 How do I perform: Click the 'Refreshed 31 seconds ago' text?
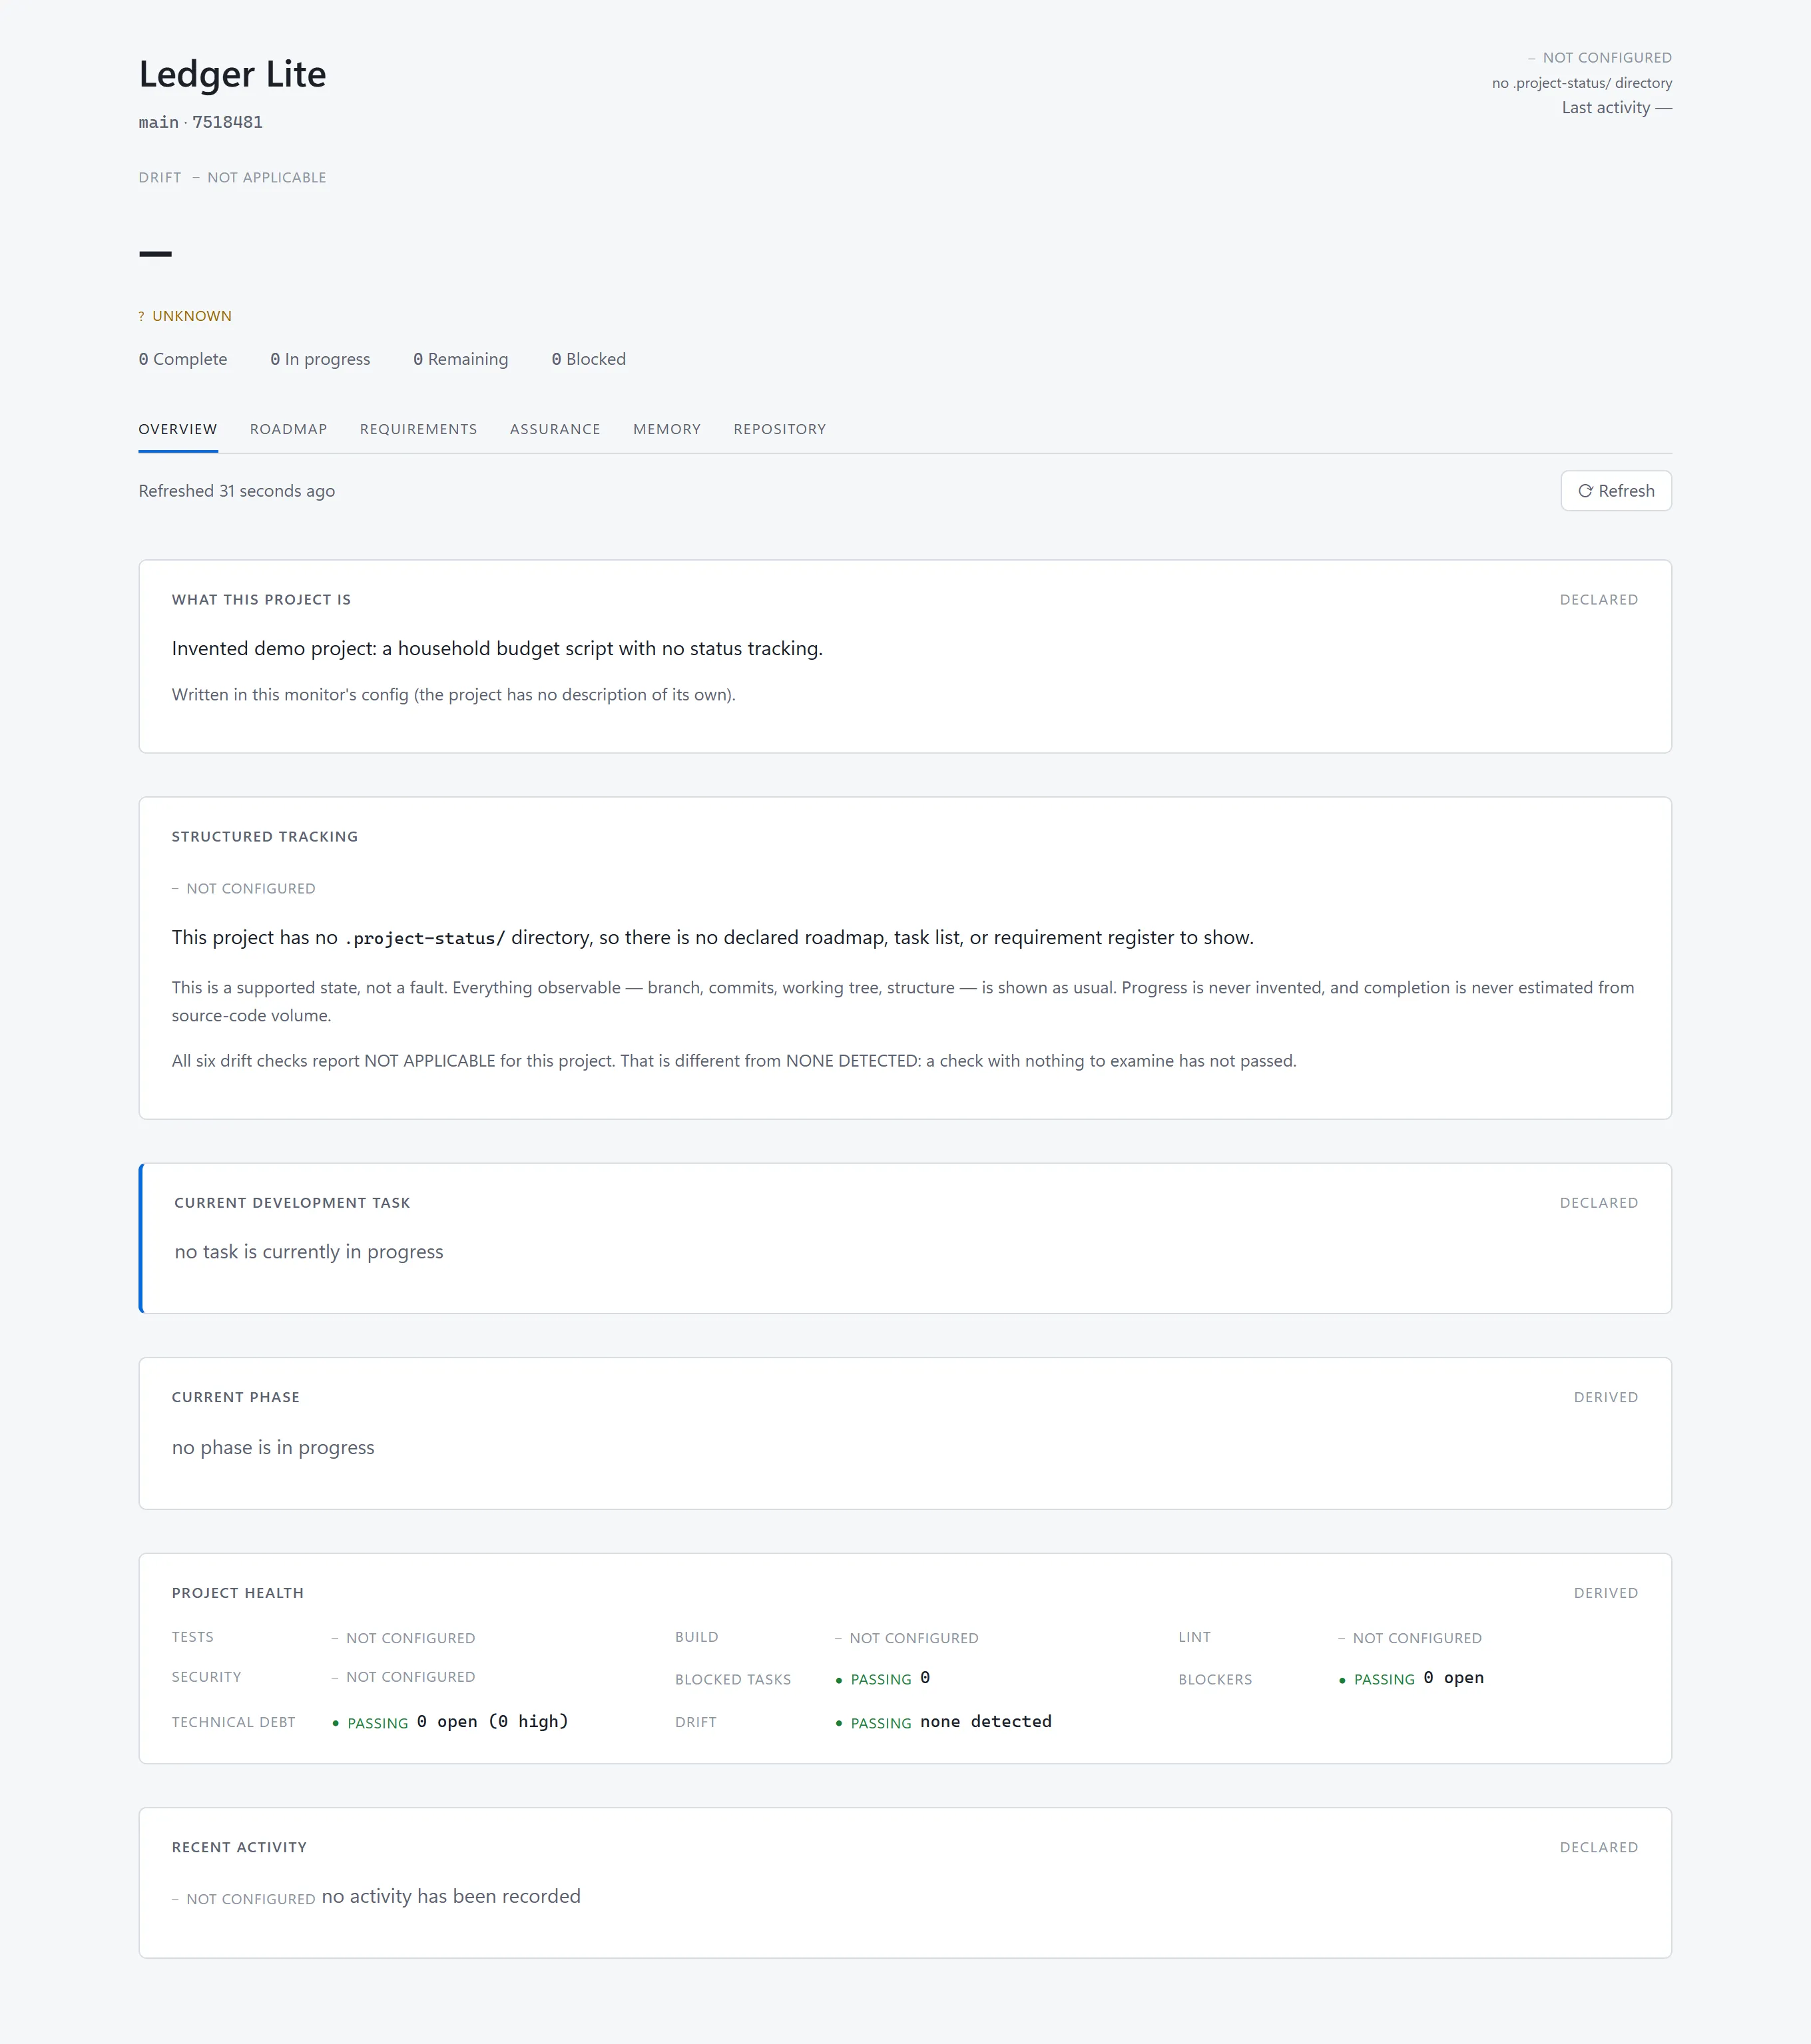237,491
